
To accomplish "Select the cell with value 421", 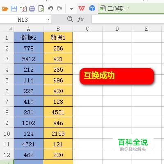I will click(x=58, y=59).
